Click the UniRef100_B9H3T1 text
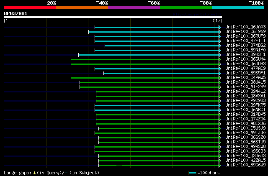268x176 pixels. (245, 55)
